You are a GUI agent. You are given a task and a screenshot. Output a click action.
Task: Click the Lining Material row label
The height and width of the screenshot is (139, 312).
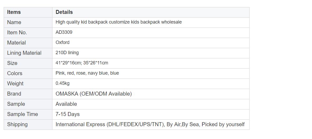click(x=24, y=53)
